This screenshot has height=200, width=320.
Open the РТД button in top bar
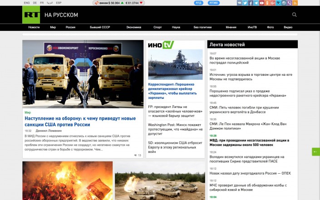[x=198, y=3]
